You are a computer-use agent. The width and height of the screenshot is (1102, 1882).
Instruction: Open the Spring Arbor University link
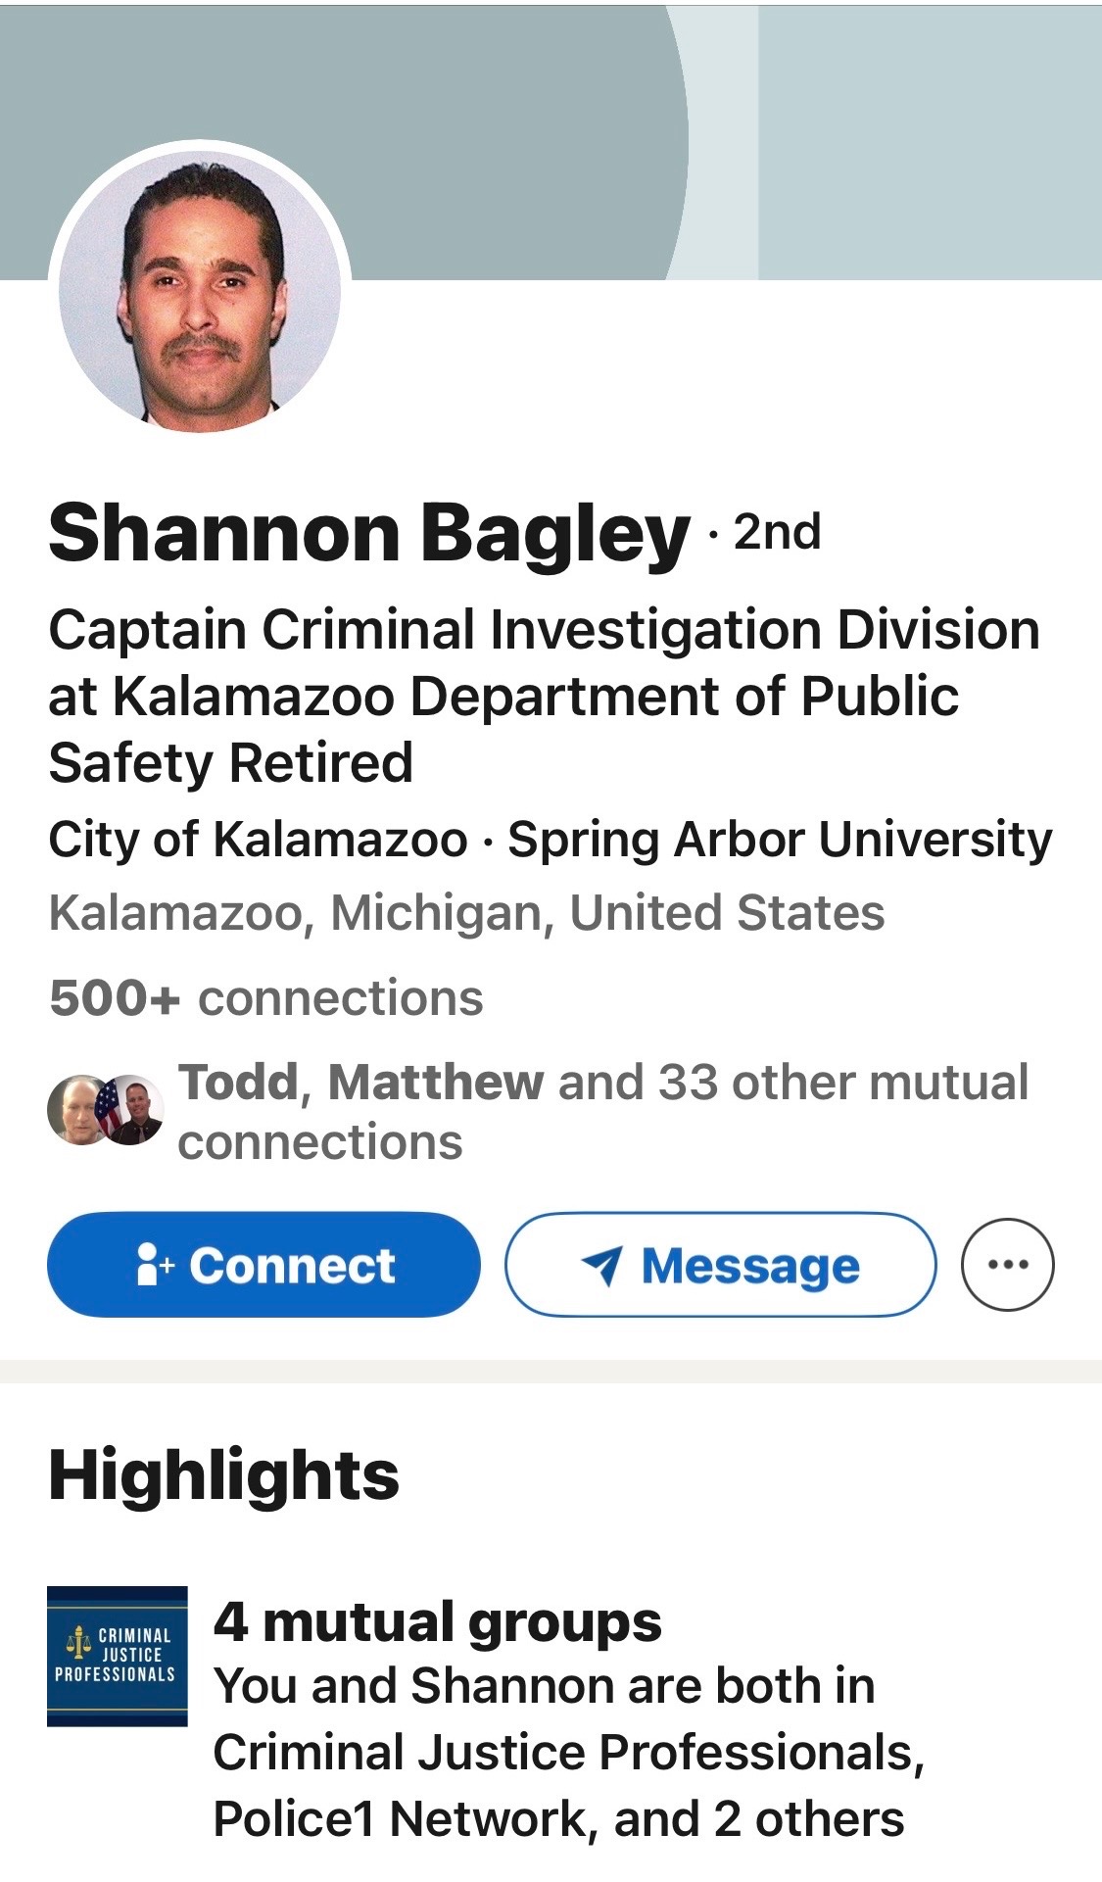click(x=780, y=840)
